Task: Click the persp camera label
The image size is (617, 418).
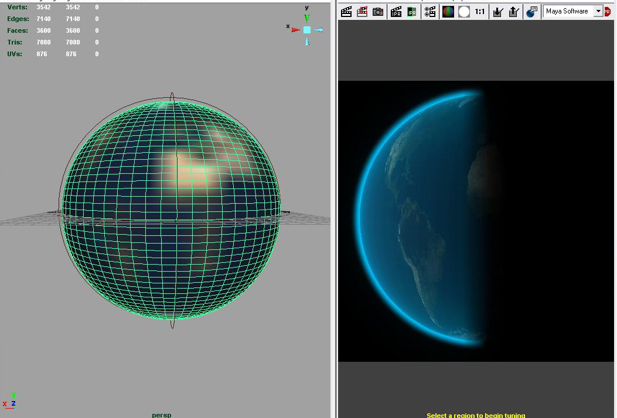Action: tap(161, 414)
